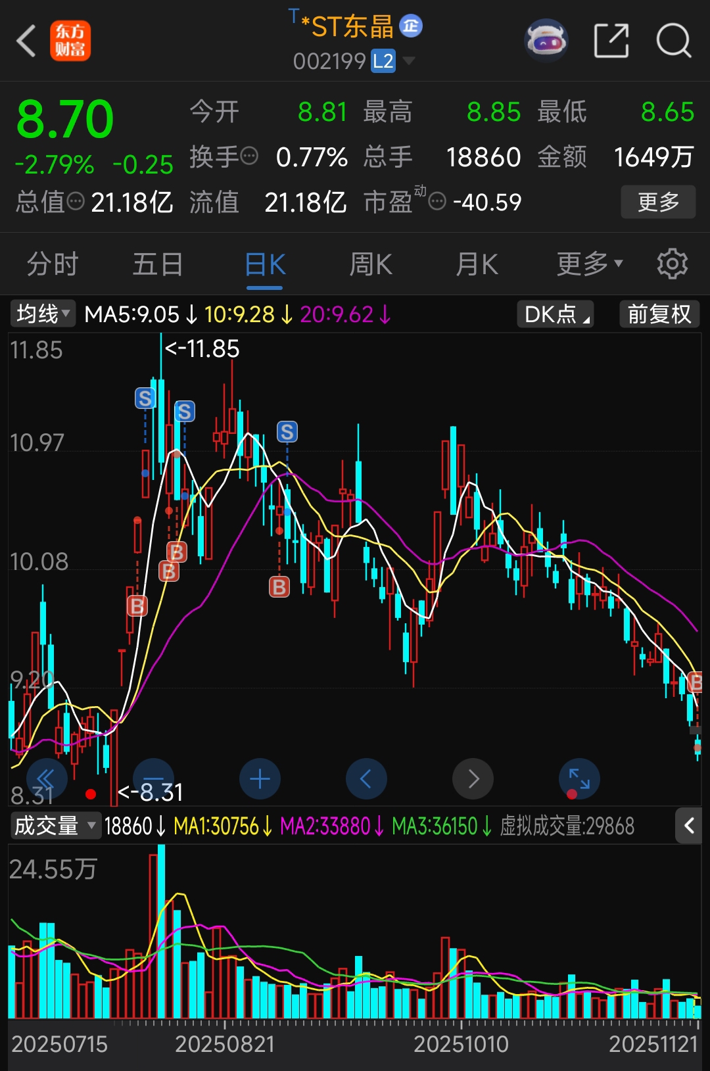Open the DK点 selector

click(556, 314)
